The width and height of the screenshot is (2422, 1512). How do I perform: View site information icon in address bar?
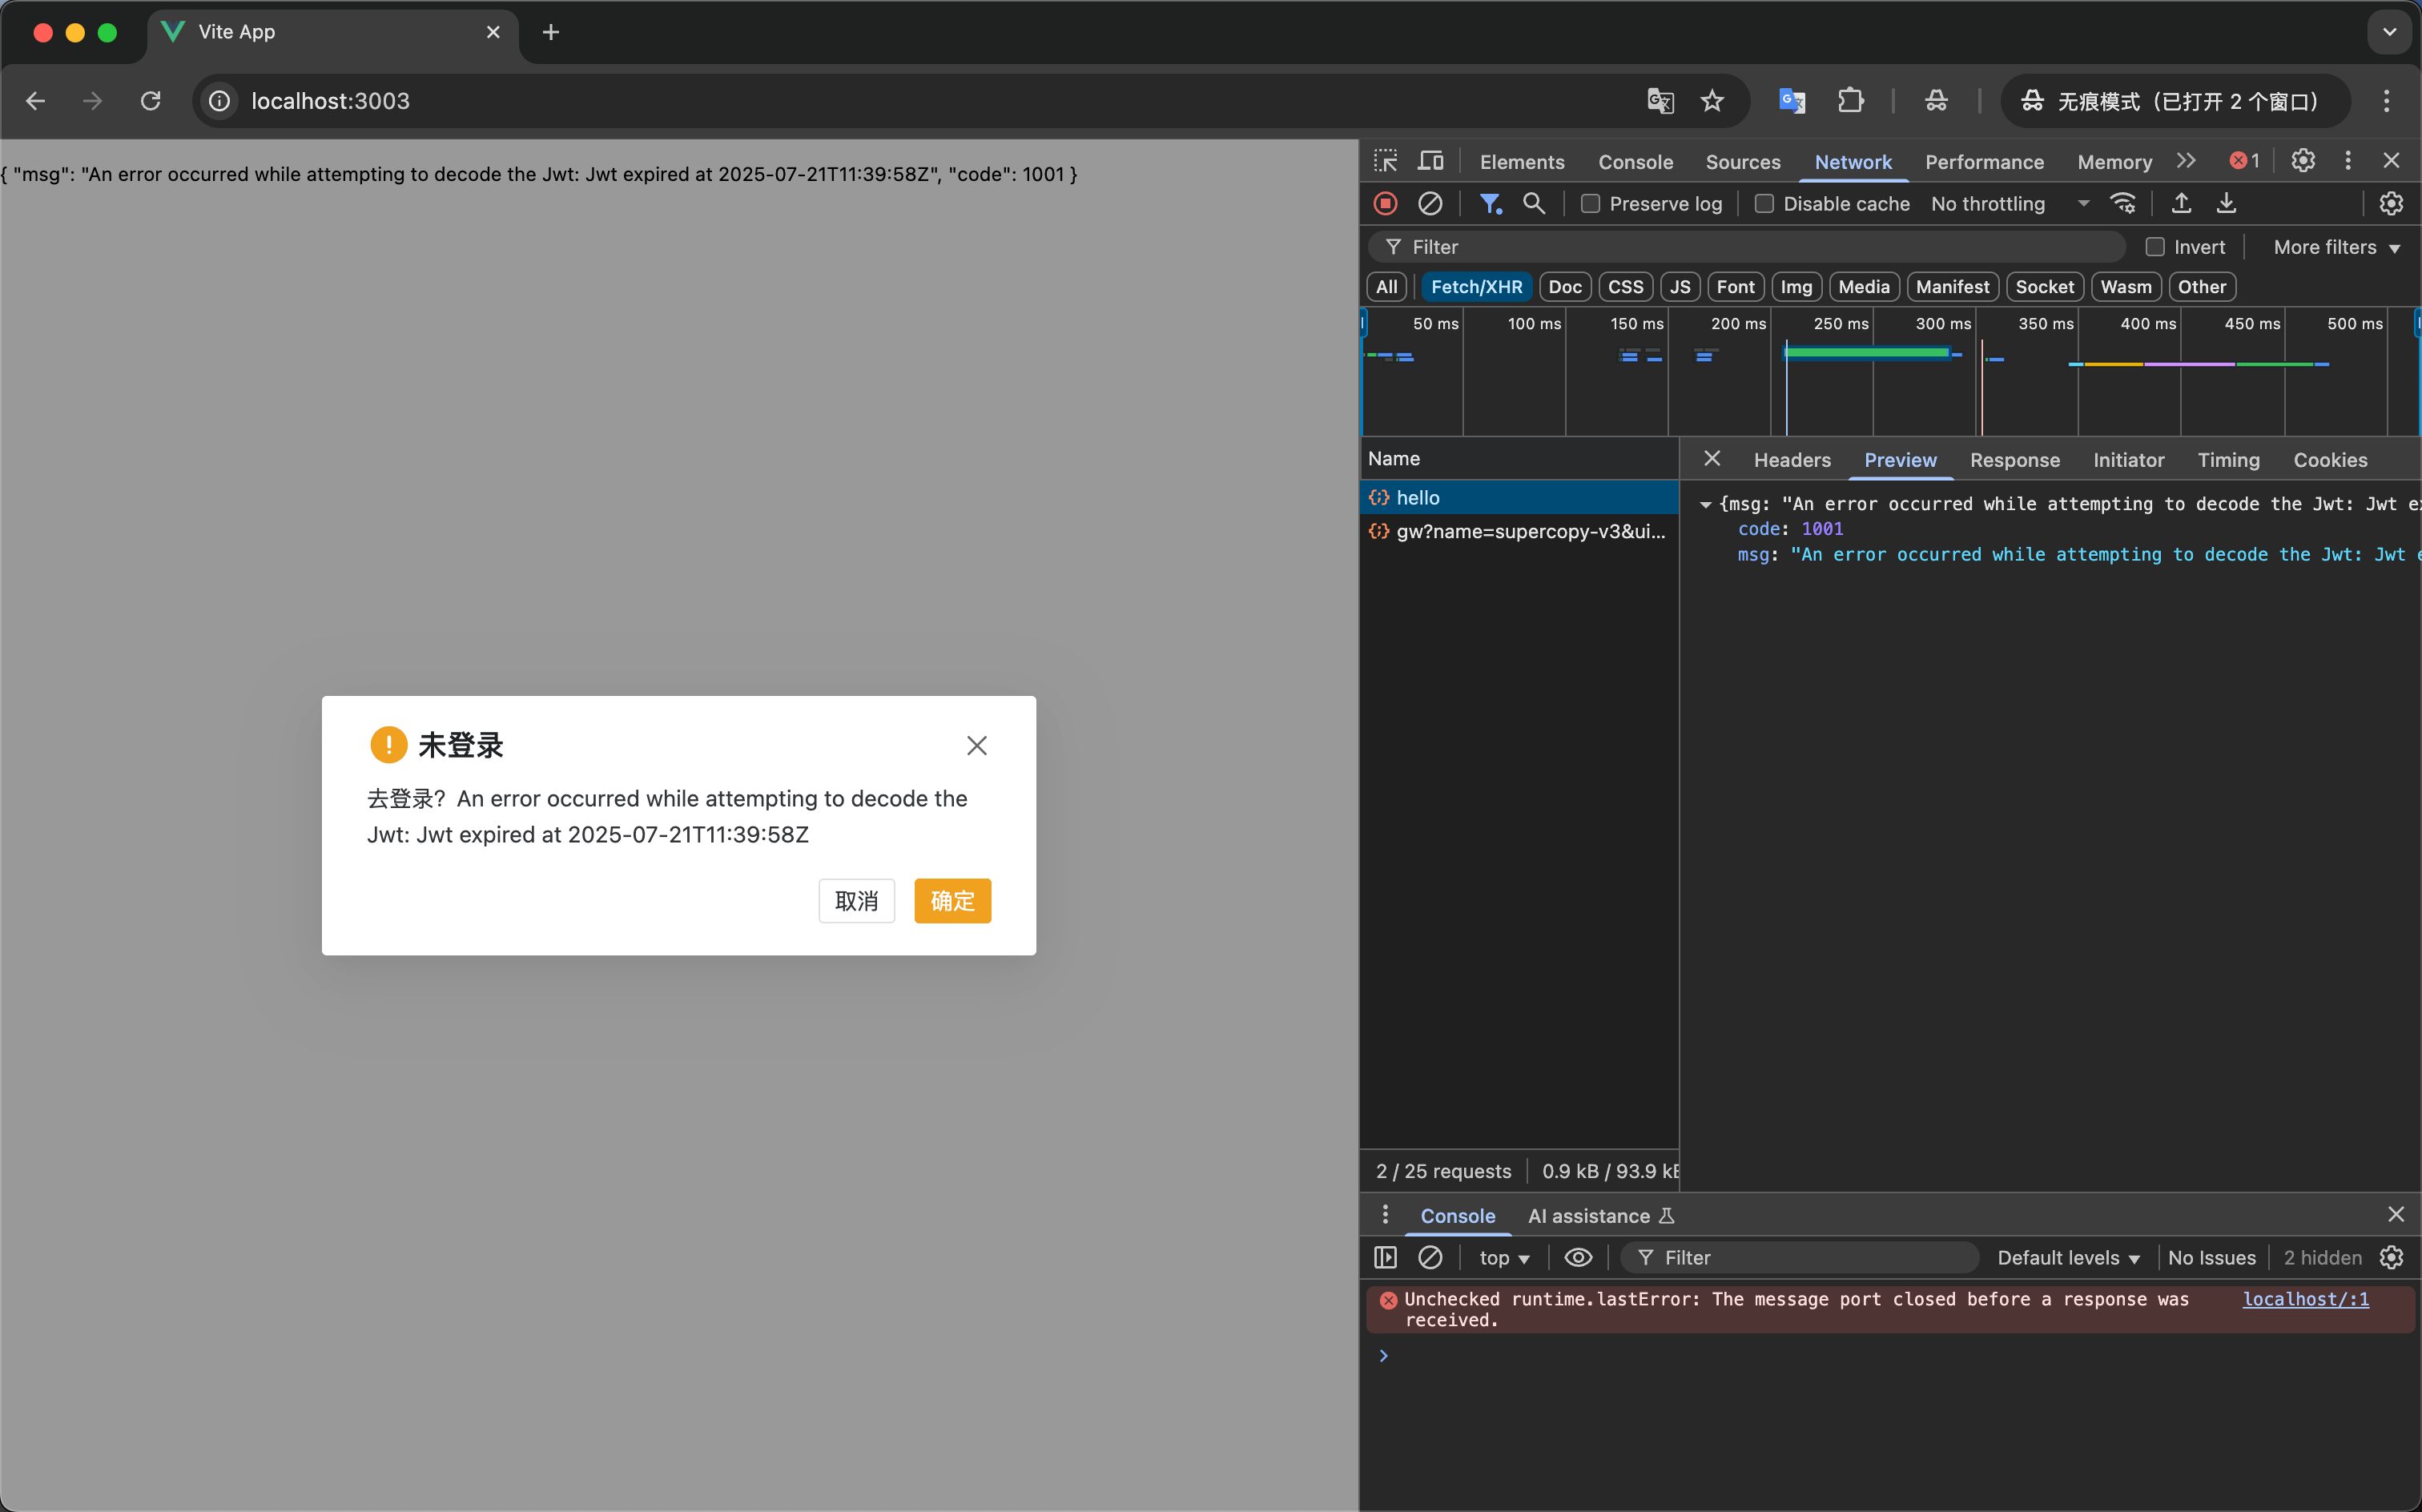[x=219, y=101]
